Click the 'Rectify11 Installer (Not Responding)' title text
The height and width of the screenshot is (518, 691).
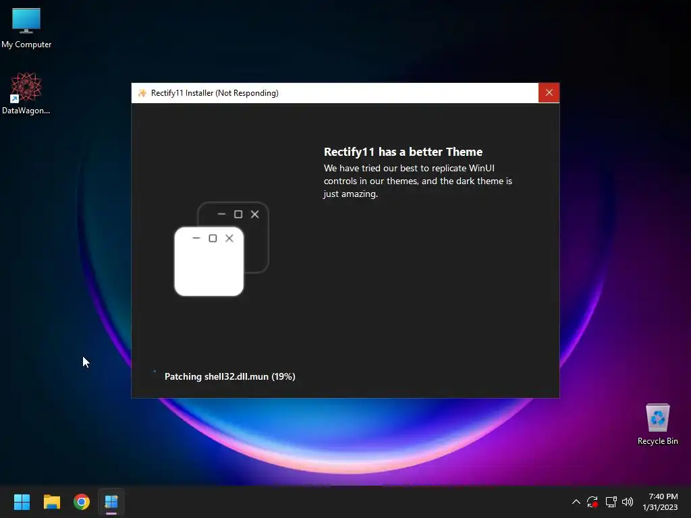pos(215,93)
